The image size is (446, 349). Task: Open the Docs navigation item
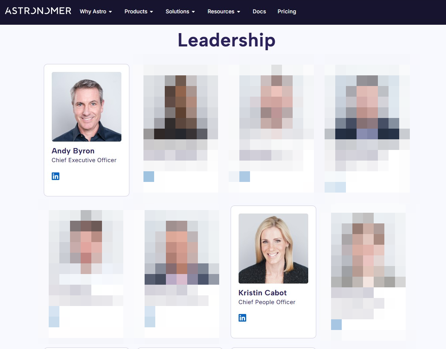[x=259, y=11]
